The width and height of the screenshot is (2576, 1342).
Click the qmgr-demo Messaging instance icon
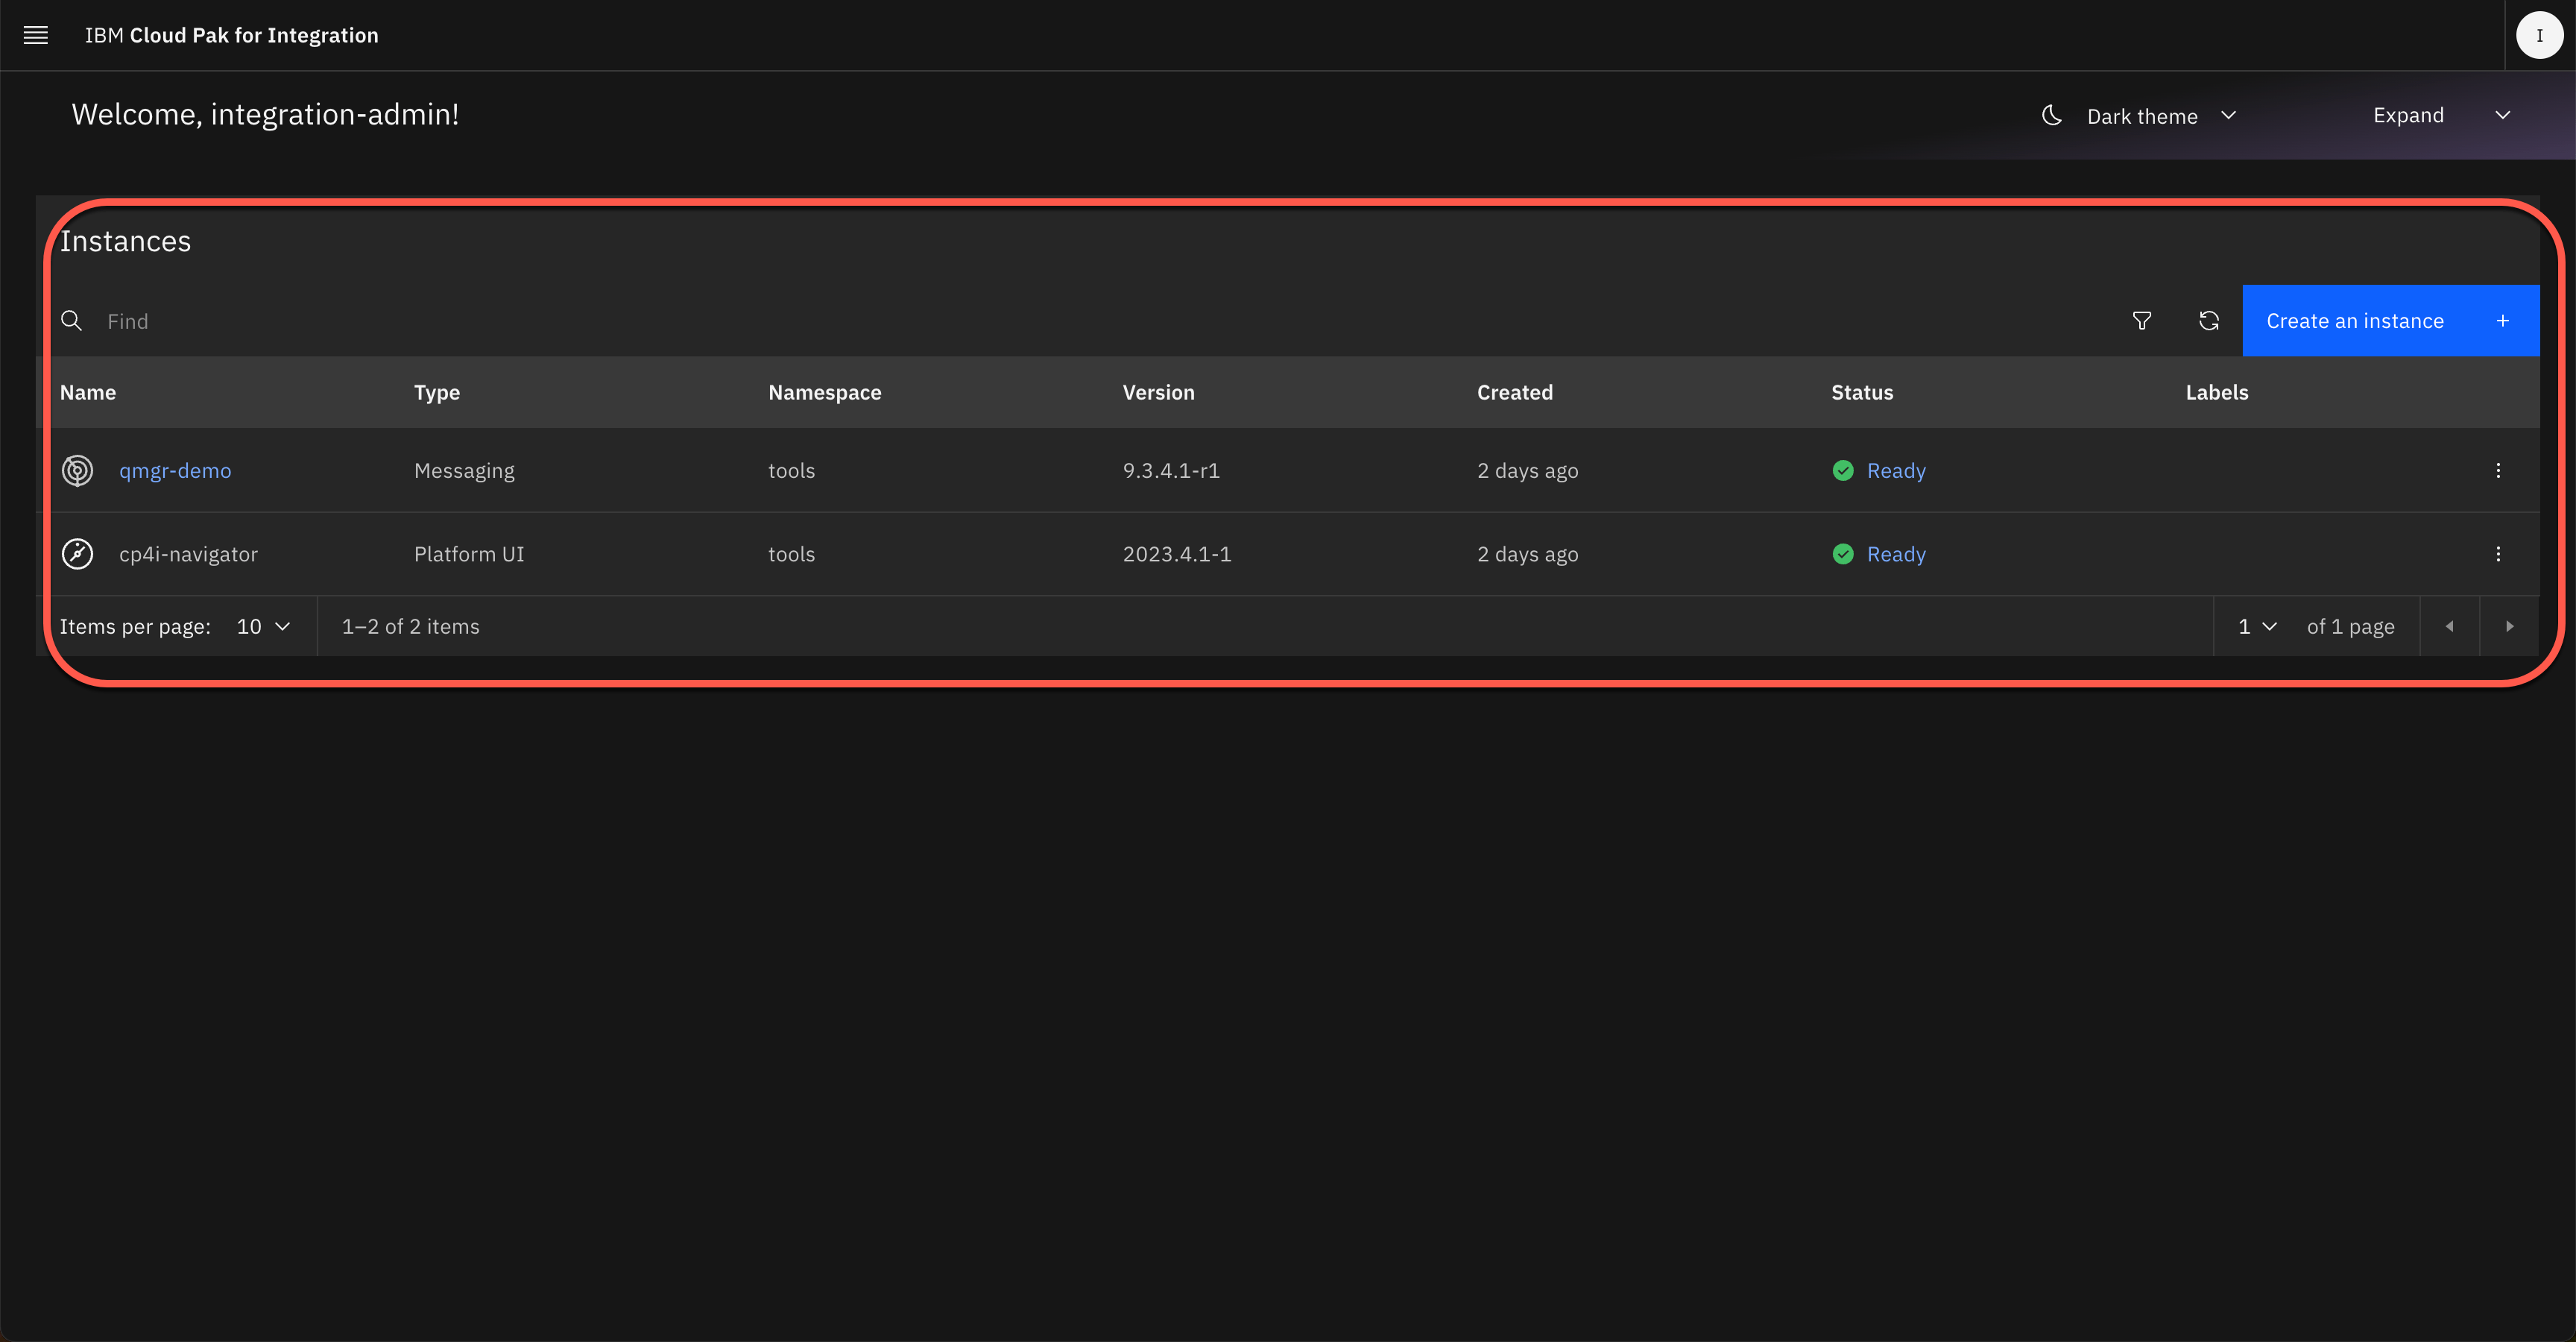[77, 470]
